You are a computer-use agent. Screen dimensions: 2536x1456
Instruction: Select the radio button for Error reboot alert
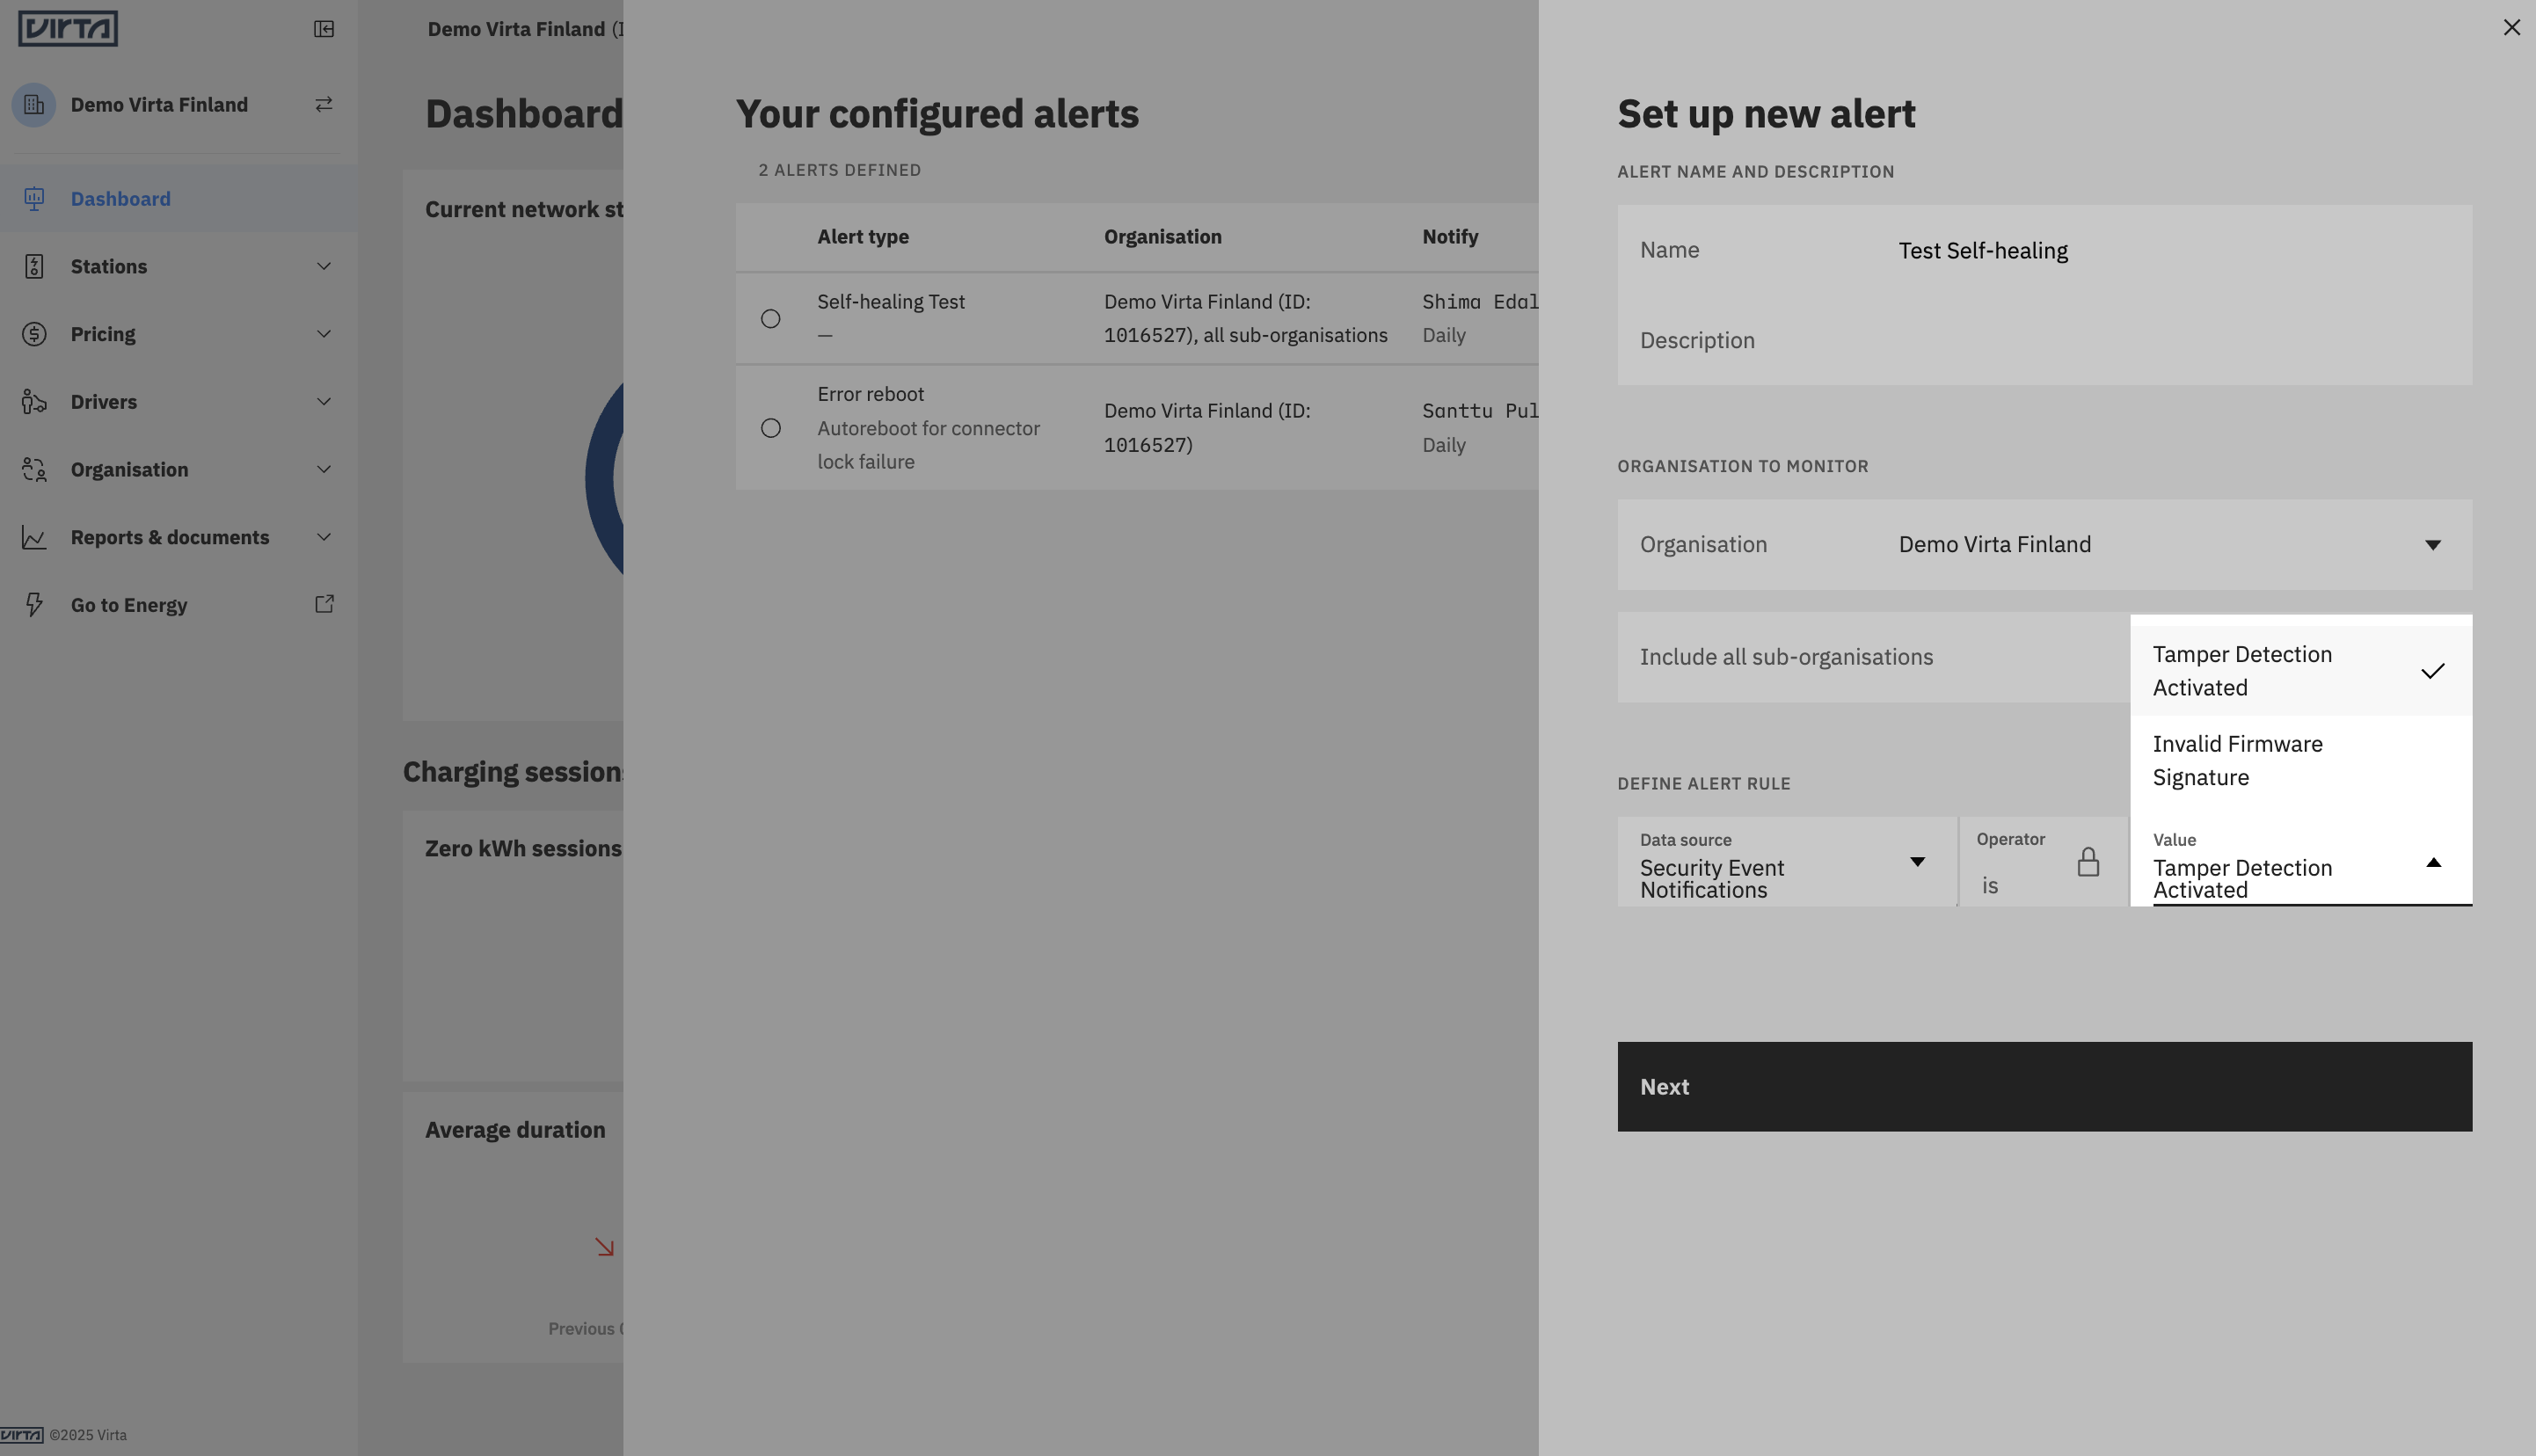[x=770, y=428]
